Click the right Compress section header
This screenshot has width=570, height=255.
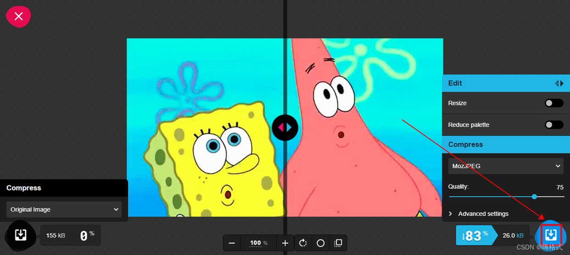click(506, 144)
